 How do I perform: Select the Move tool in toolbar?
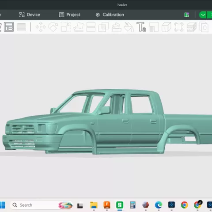(x=41, y=27)
